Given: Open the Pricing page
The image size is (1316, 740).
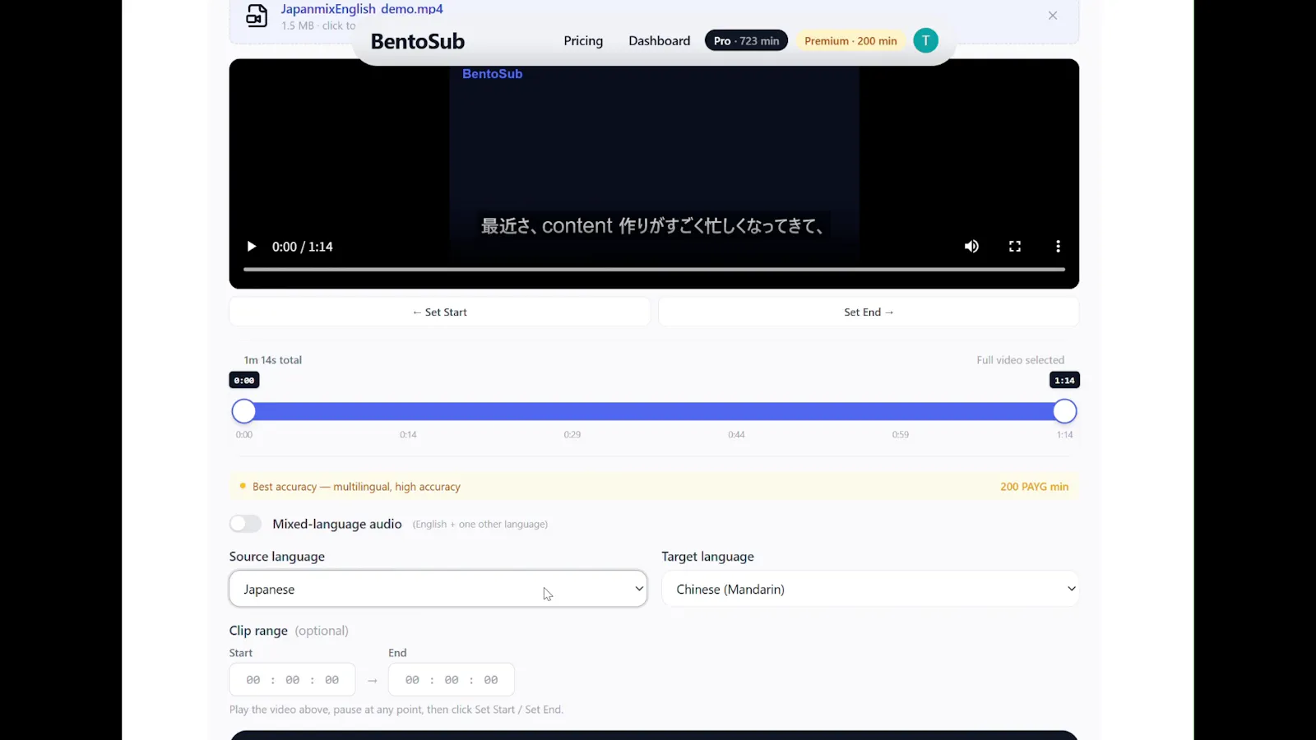Looking at the screenshot, I should point(583,41).
